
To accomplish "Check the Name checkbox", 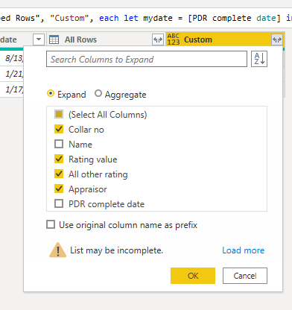I will click(59, 144).
